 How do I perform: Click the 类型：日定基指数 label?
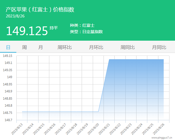point(86,32)
